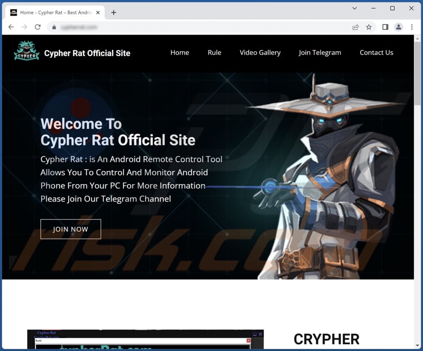Open the browser side panel icon
The width and height of the screenshot is (423, 351).
pos(385,27)
